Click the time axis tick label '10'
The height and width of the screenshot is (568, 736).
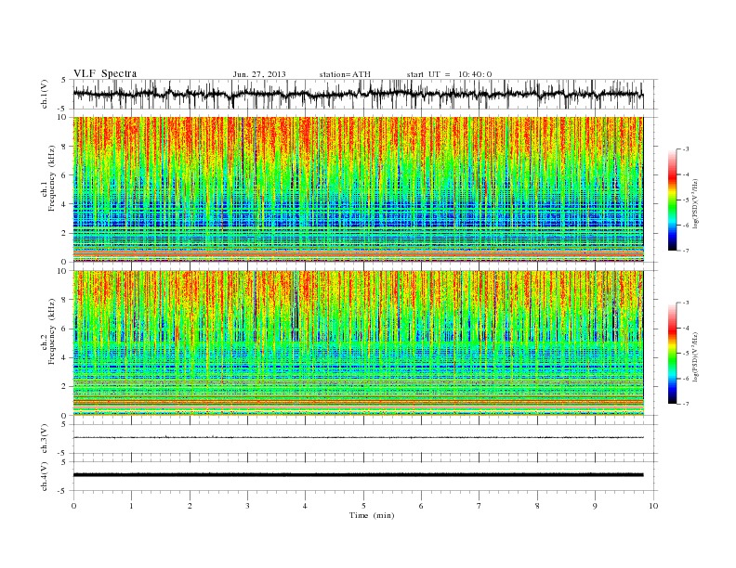click(x=653, y=506)
